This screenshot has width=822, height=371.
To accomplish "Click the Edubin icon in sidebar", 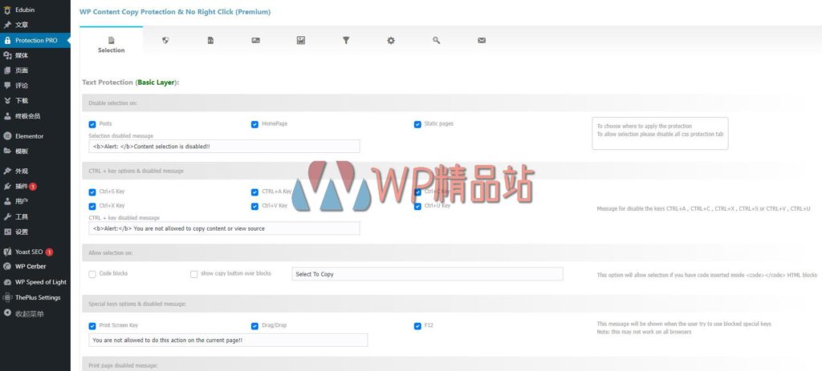I will click(6, 10).
